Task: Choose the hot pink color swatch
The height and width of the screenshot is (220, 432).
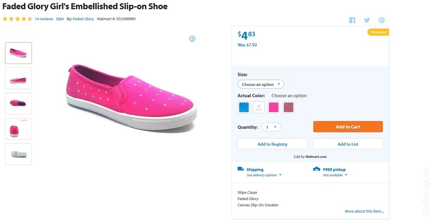Action: coord(273,107)
